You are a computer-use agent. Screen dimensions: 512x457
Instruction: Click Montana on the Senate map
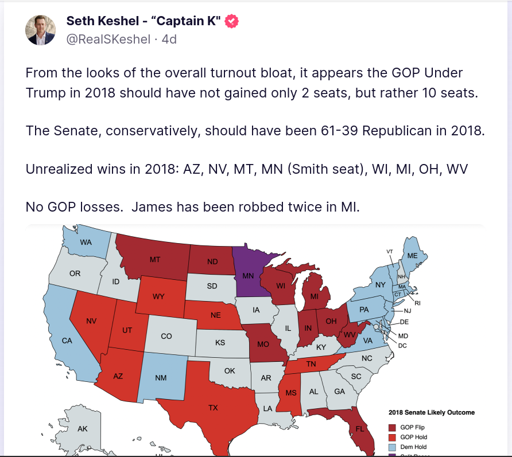pyautogui.click(x=154, y=259)
